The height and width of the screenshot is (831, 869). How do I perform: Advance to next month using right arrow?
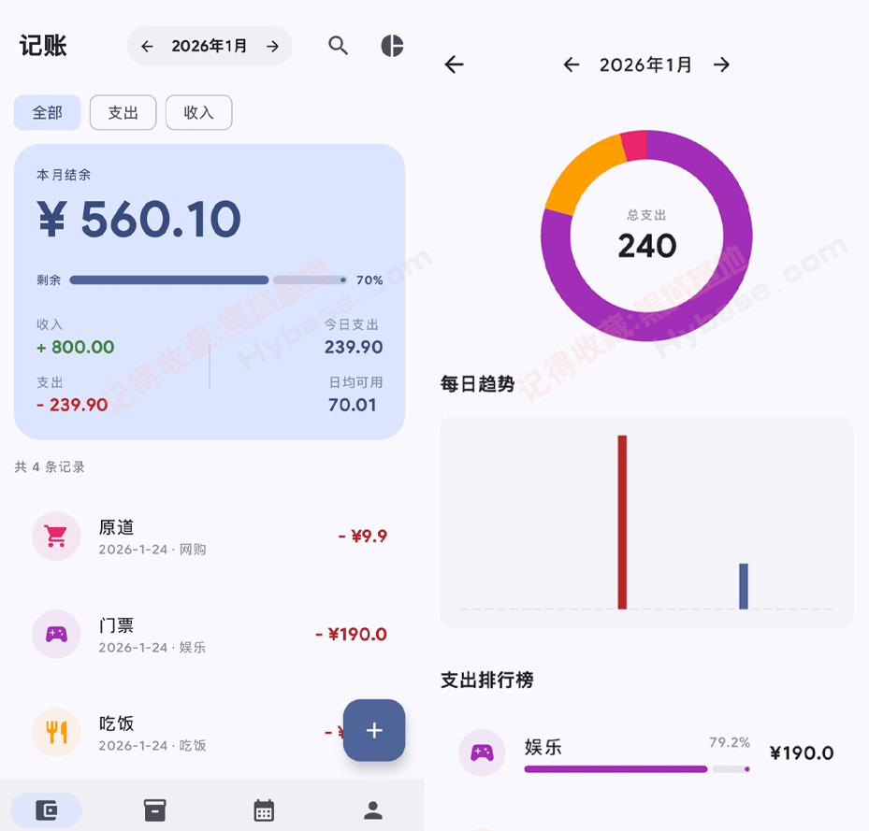pyautogui.click(x=272, y=45)
